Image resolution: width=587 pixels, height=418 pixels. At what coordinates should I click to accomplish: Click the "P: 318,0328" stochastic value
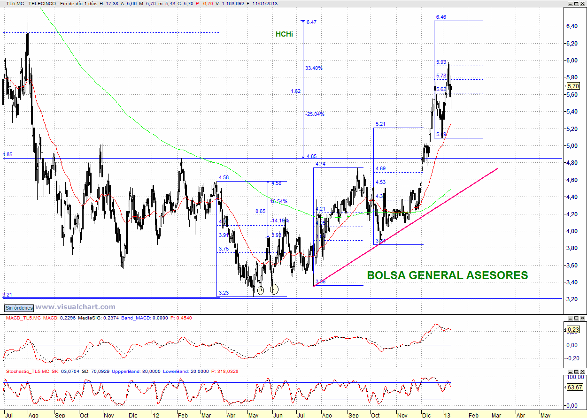point(225,372)
